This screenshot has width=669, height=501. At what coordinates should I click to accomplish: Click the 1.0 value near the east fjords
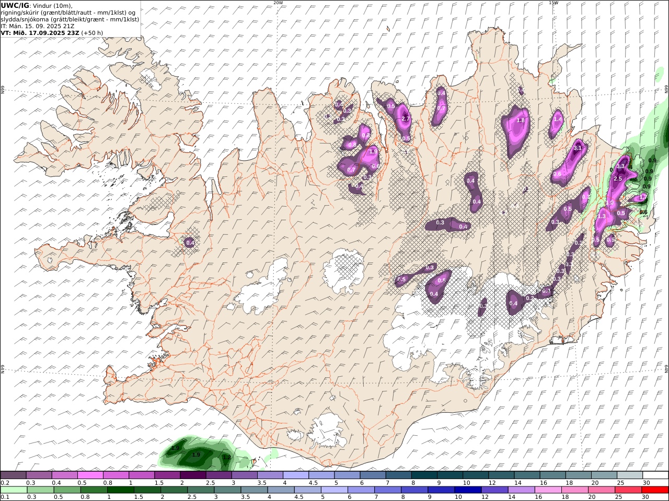click(x=609, y=203)
